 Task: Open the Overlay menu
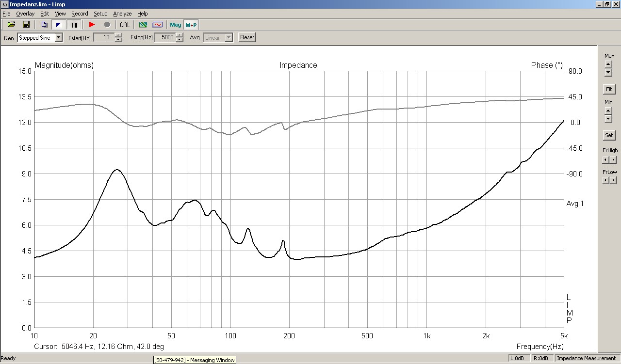tap(25, 14)
